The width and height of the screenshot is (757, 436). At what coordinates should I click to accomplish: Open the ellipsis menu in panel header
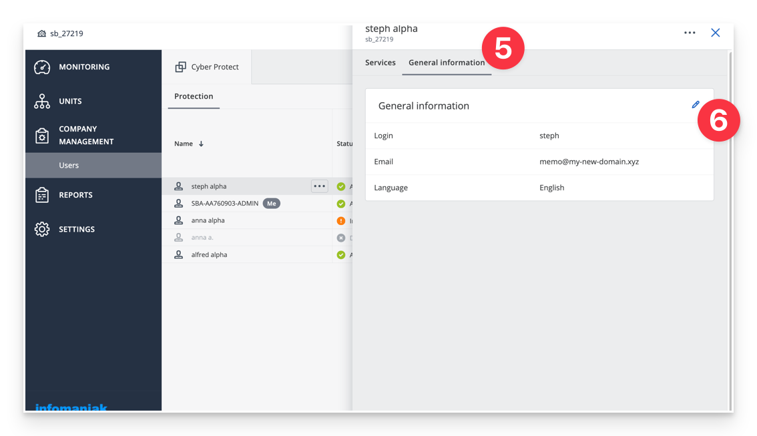tap(690, 32)
